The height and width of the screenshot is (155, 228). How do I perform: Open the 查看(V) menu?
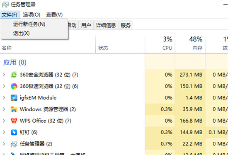coord(54,15)
